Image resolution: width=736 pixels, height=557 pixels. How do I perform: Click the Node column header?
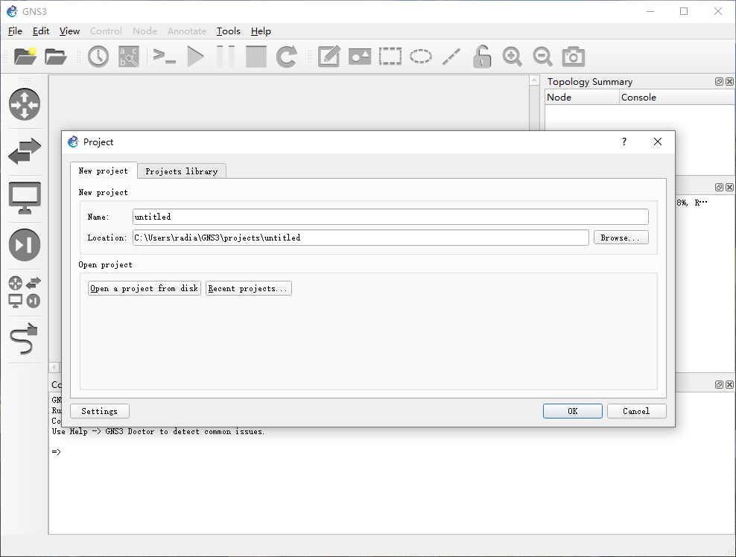pyautogui.click(x=582, y=97)
